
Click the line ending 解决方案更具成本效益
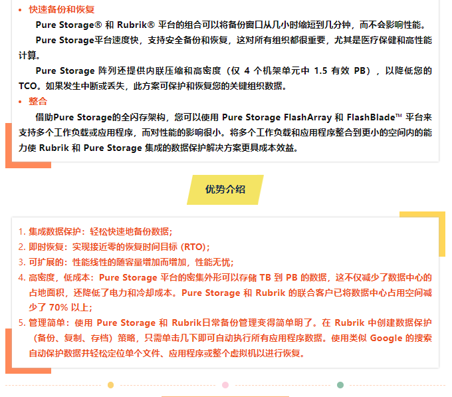pos(158,148)
